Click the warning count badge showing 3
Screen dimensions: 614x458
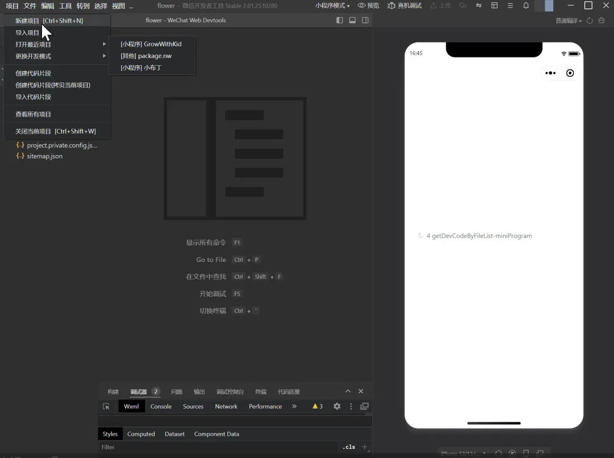(318, 406)
